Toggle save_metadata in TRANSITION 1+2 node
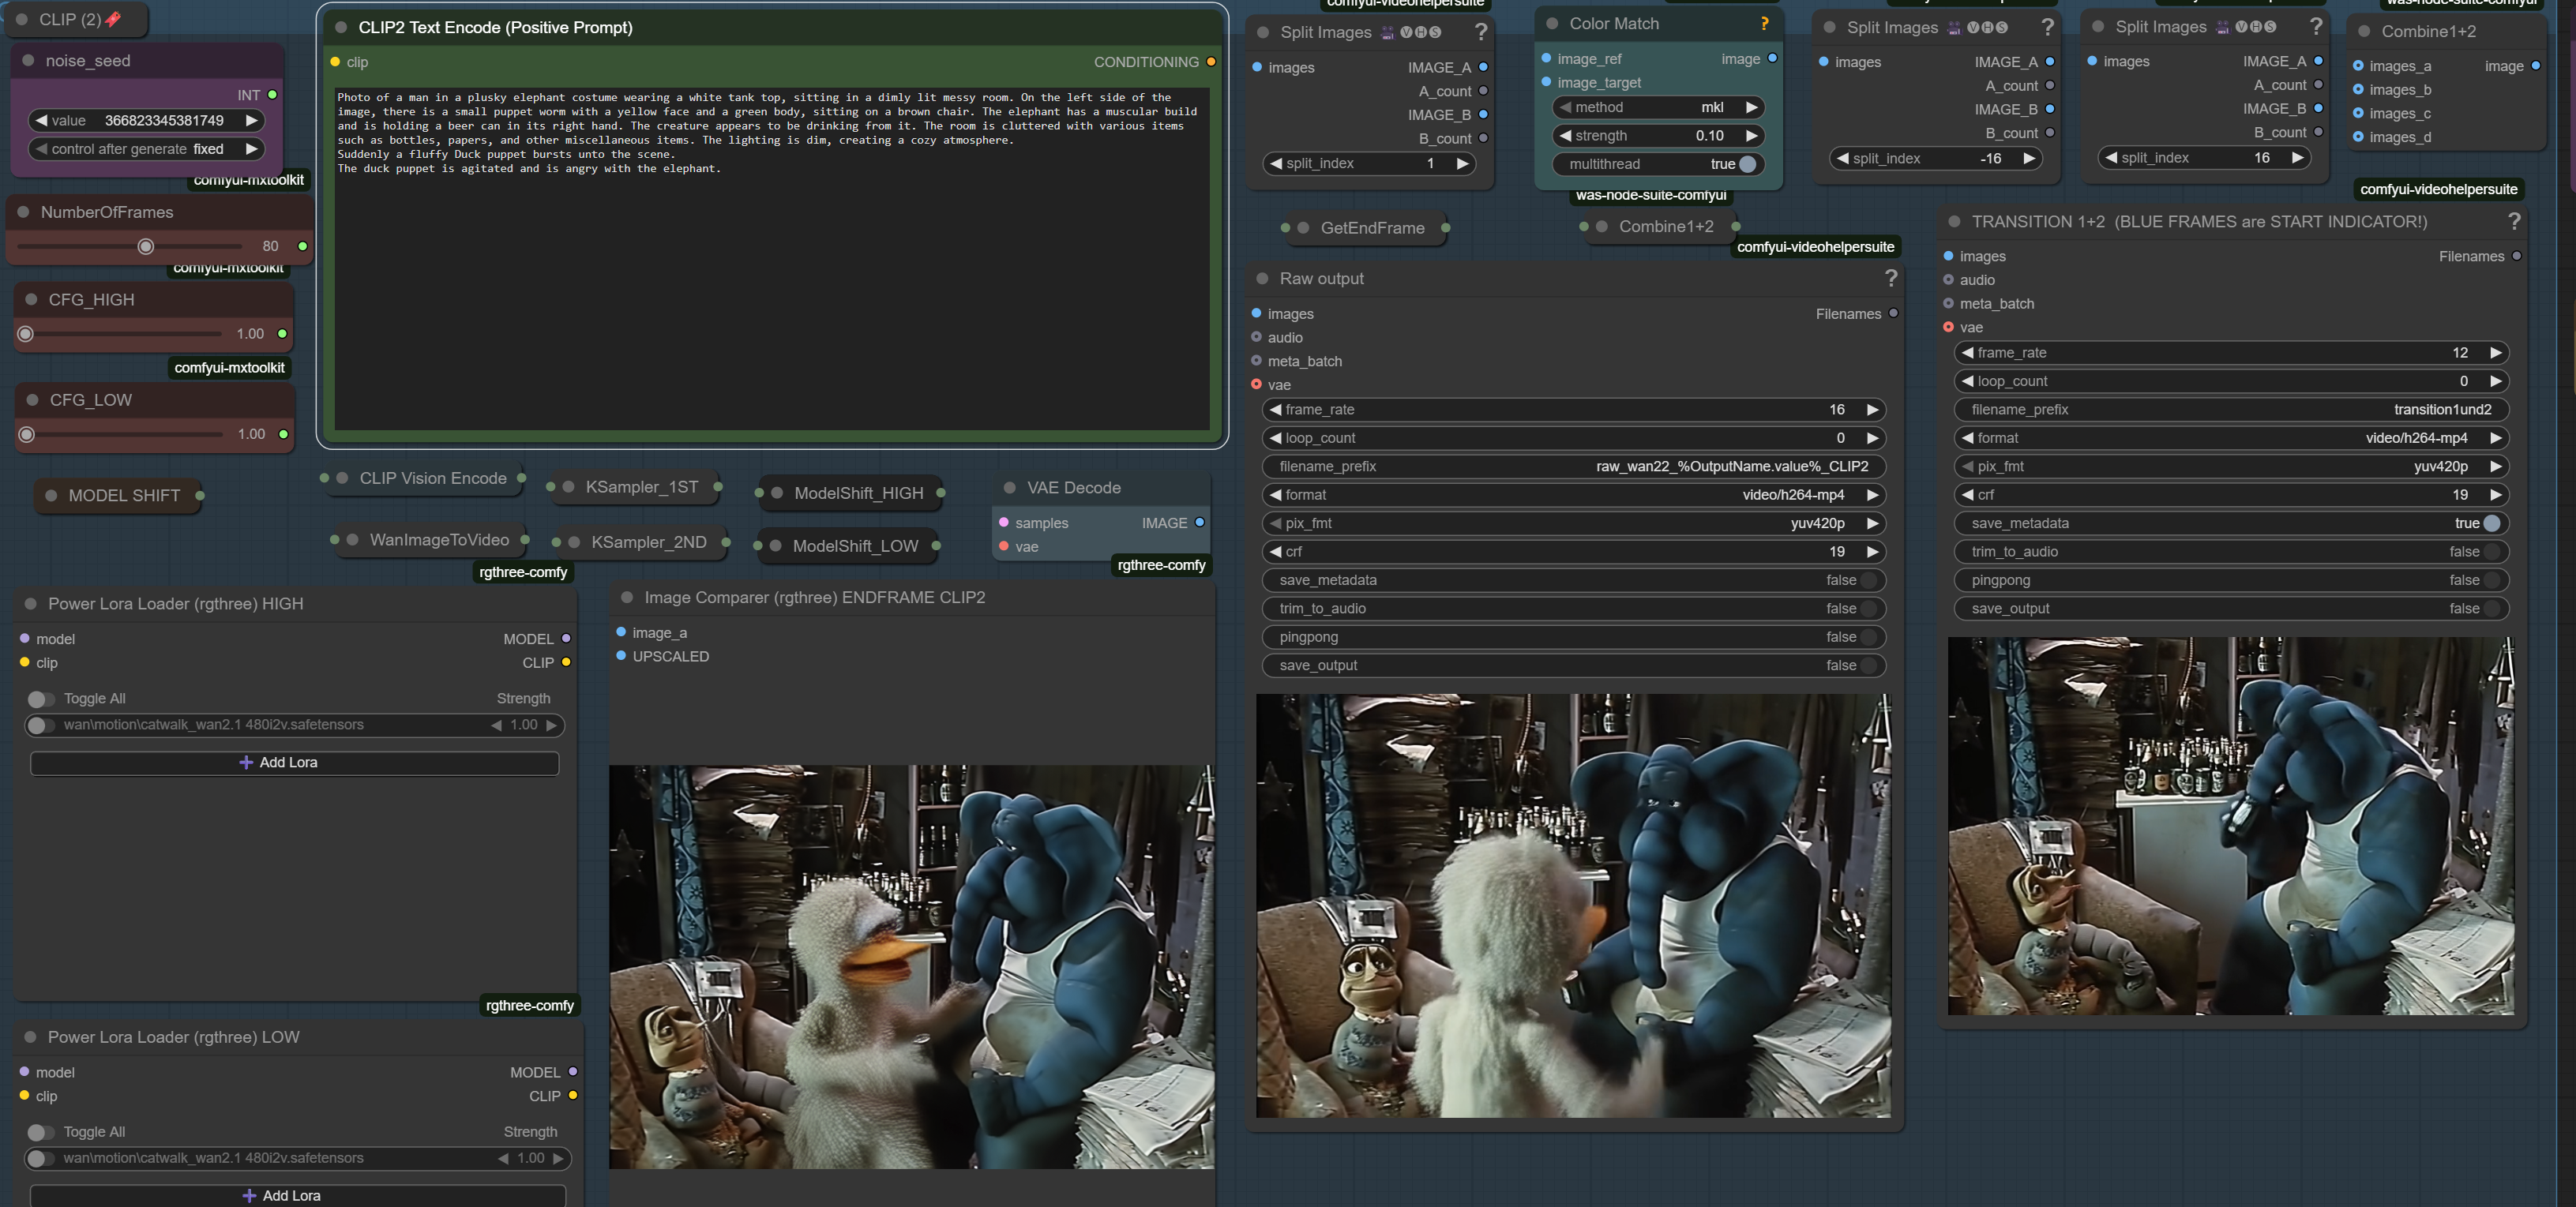 pos(2491,523)
